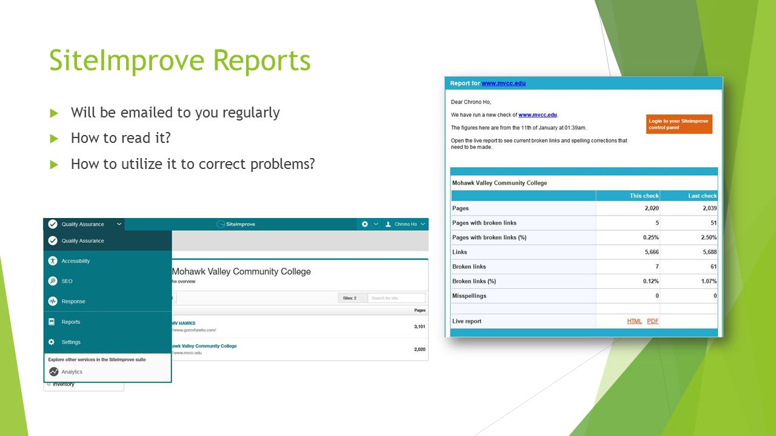Image resolution: width=776 pixels, height=436 pixels.
Task: Collapse the Quality Assurance dropdown chevron
Action: (119, 224)
